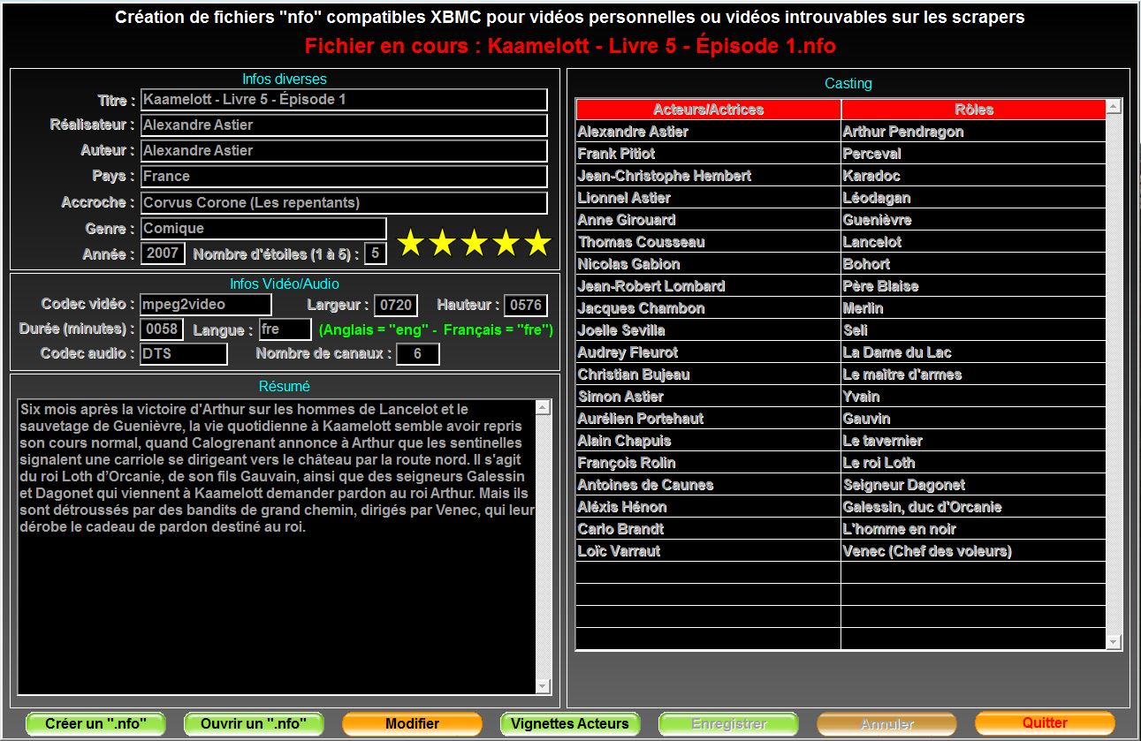This screenshot has height=741, width=1141.
Task: Click the Largeur field showing 0720
Action: (396, 306)
